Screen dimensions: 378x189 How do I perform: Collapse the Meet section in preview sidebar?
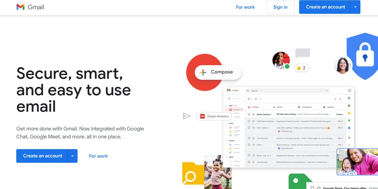click(x=226, y=157)
